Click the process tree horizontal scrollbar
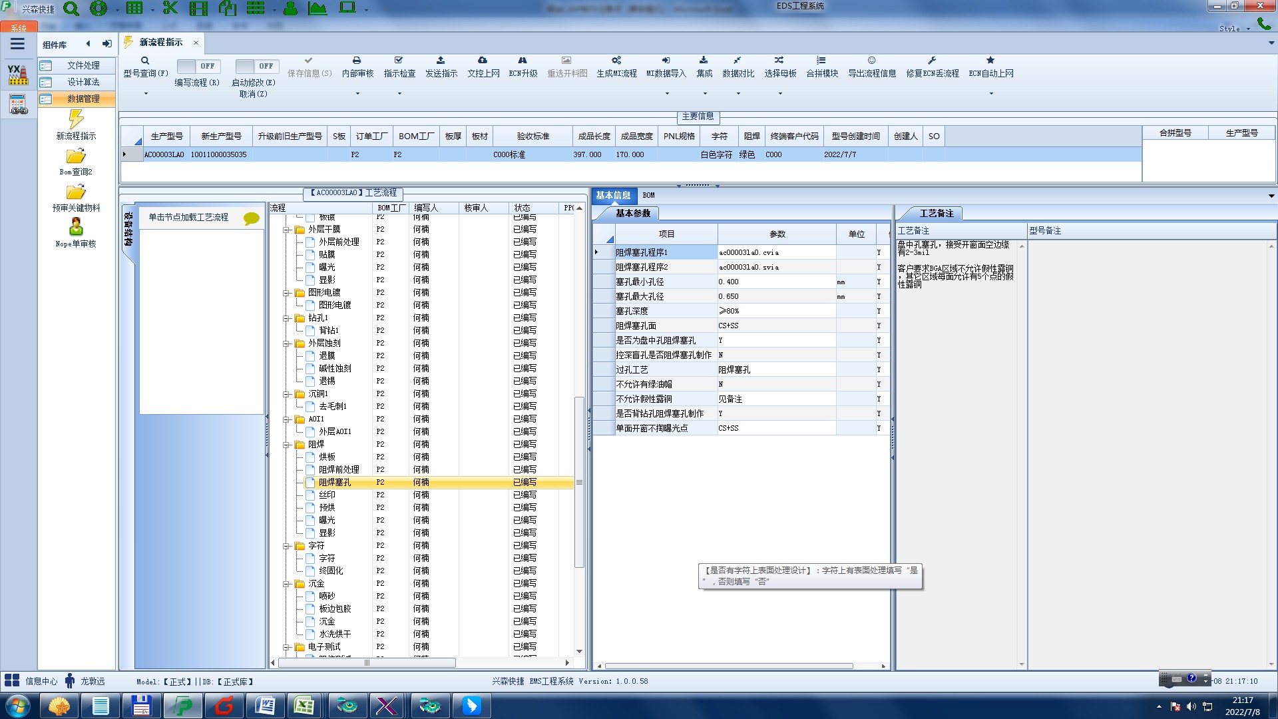1278x719 pixels. pos(366,663)
